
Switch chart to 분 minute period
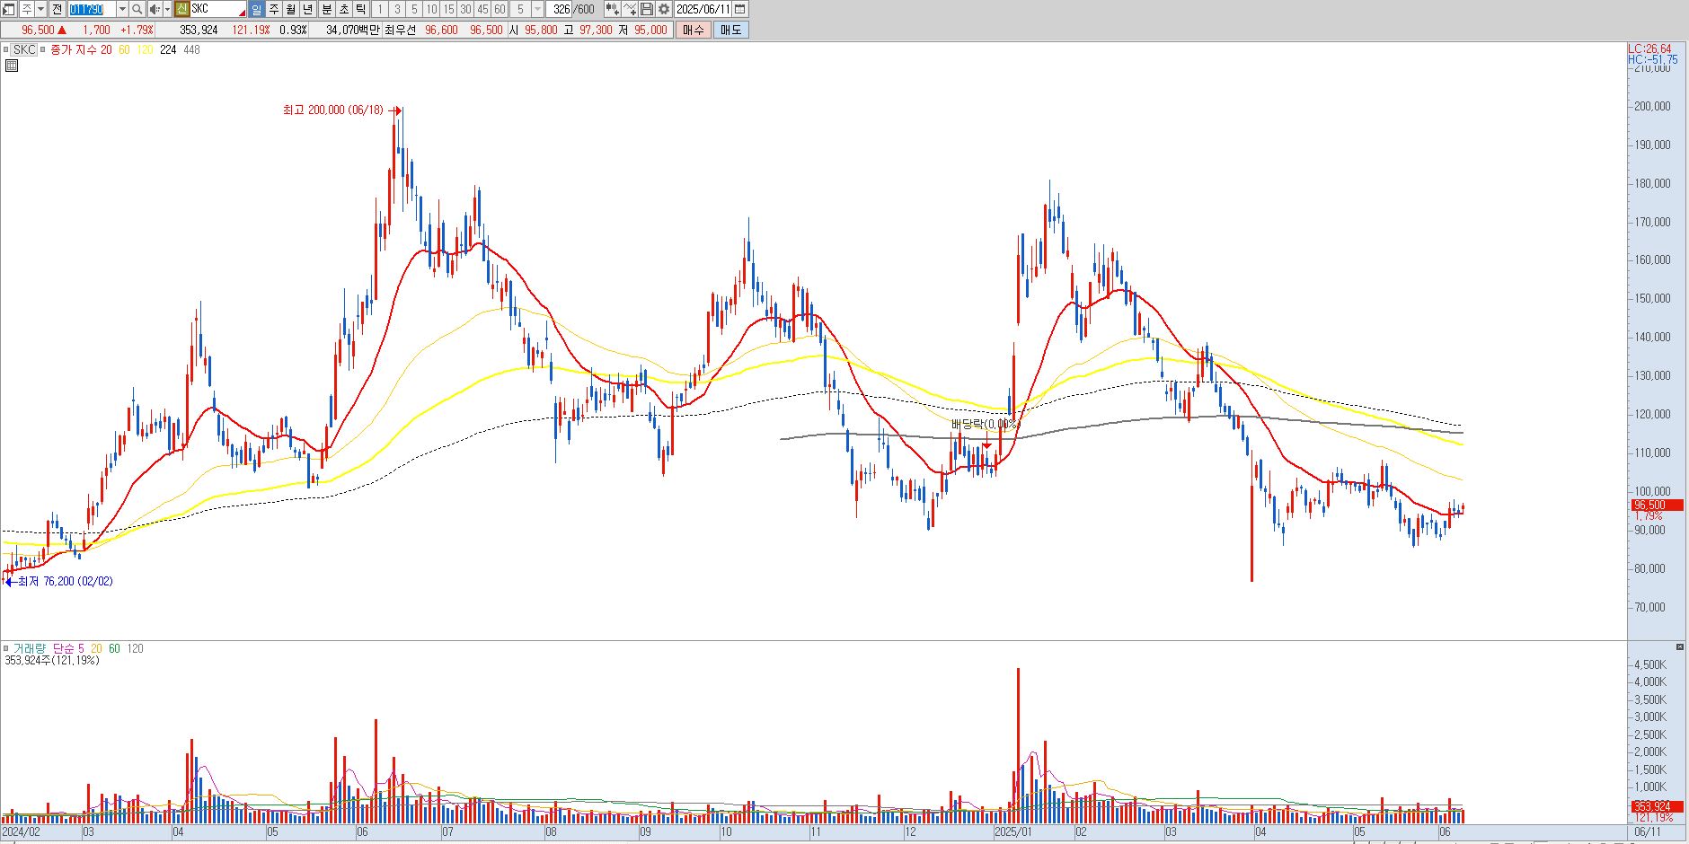click(x=327, y=9)
